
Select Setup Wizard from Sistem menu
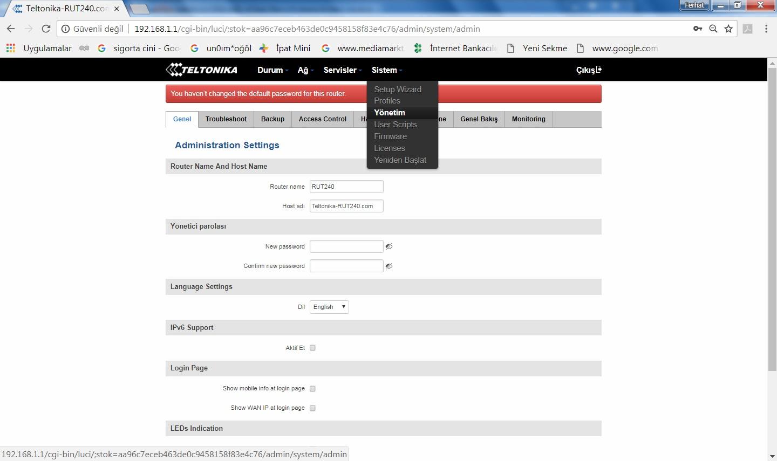(398, 89)
